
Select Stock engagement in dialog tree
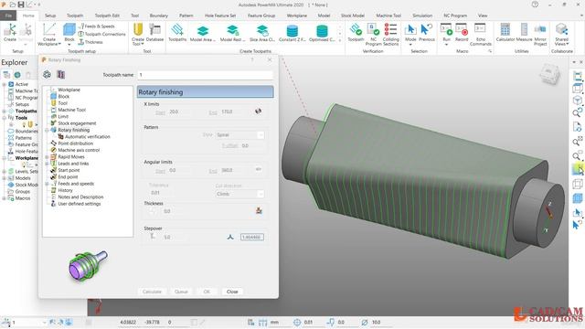pos(77,123)
